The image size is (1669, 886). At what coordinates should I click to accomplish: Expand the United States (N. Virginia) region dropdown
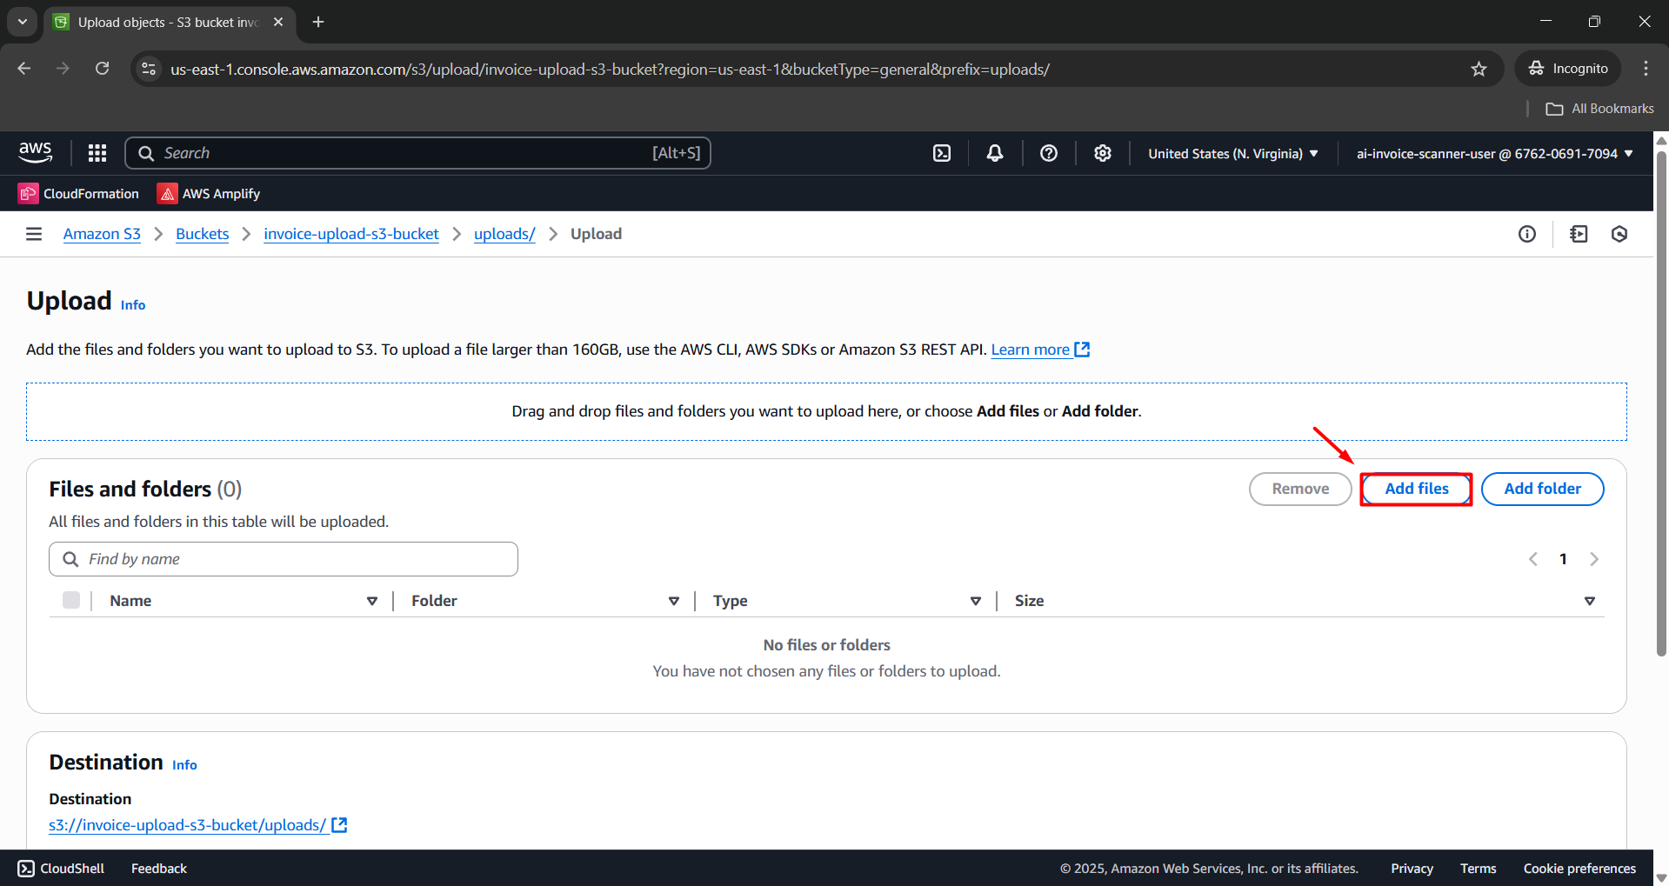pos(1232,153)
